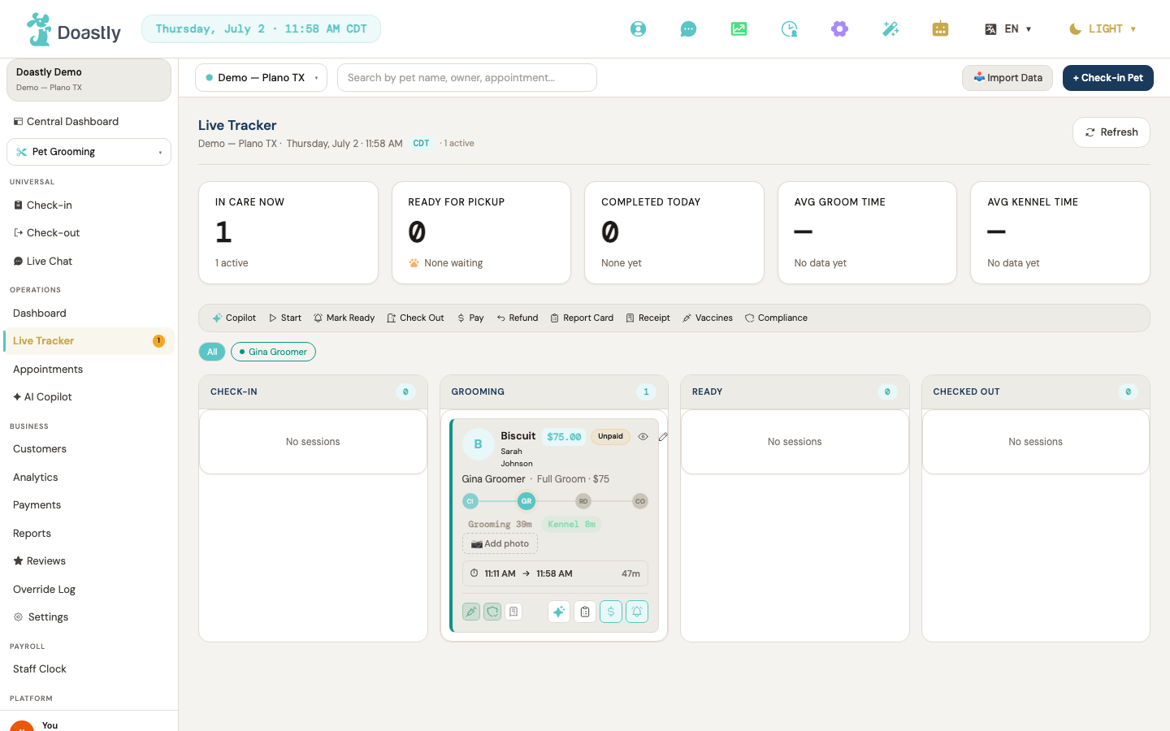Screen dimensions: 1170x731
Task: Click Mark Ready in the toolbar
Action: coord(344,318)
